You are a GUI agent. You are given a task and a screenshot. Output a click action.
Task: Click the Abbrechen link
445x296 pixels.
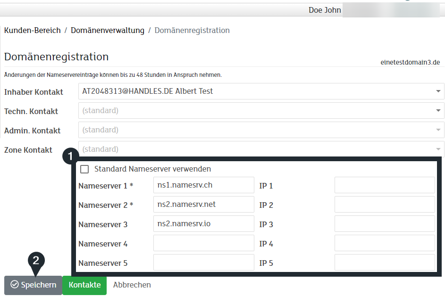pyautogui.click(x=132, y=285)
